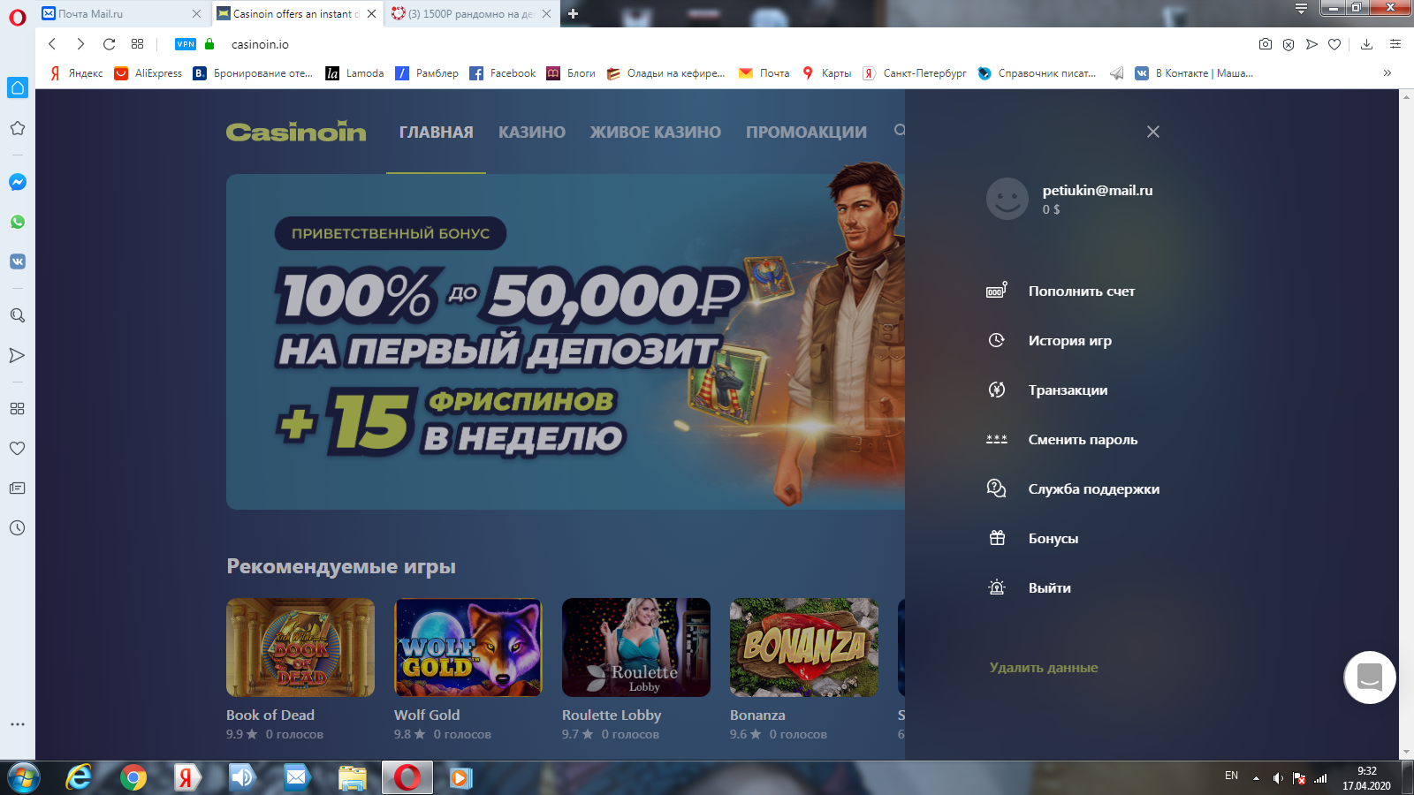1414x795 pixels.
Task: Go back to previous page
Action: (52, 44)
